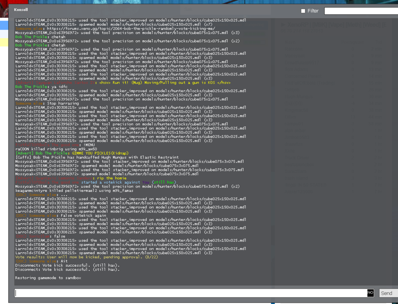Click the filter text field
This screenshot has width=398, height=304.
tap(360, 11)
